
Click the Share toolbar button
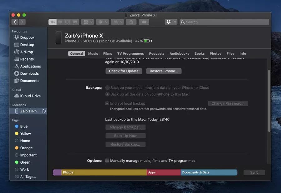coord(131,22)
